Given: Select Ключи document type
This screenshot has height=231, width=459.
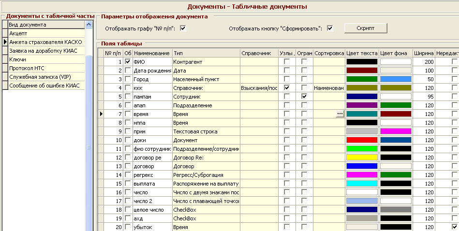Looking at the screenshot, I should [x=46, y=59].
